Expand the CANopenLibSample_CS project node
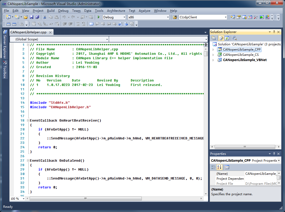The height and width of the screenshot is (212, 285). pos(213,55)
